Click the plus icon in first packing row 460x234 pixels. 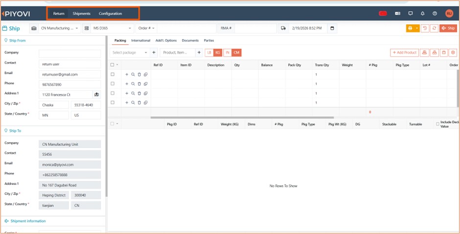tap(127, 74)
